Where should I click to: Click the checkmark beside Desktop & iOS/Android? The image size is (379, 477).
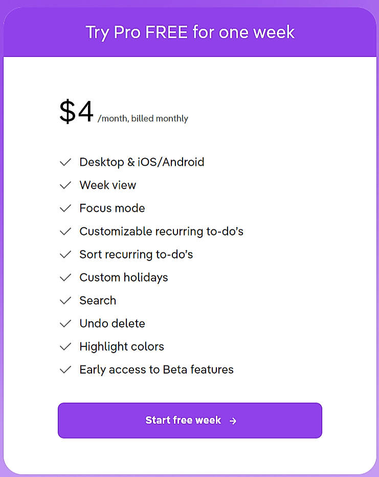point(65,162)
